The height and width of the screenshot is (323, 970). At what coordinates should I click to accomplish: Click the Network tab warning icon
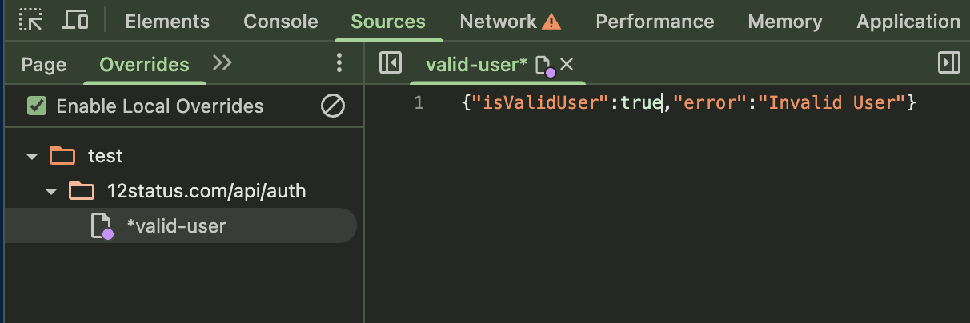[x=551, y=22]
